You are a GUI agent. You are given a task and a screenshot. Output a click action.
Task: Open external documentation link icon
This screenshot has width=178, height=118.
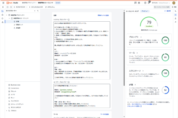141,106
